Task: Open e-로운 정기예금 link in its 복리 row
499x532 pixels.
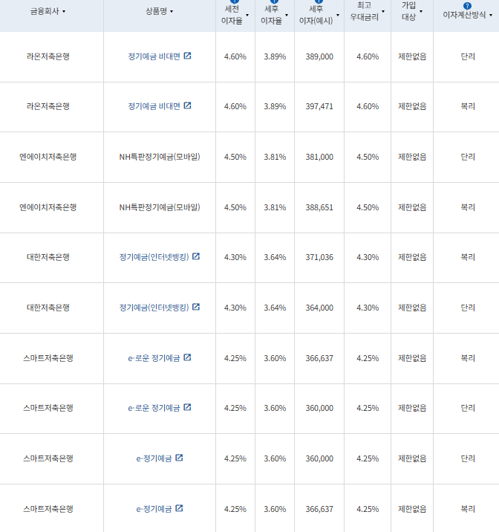Action: point(154,358)
